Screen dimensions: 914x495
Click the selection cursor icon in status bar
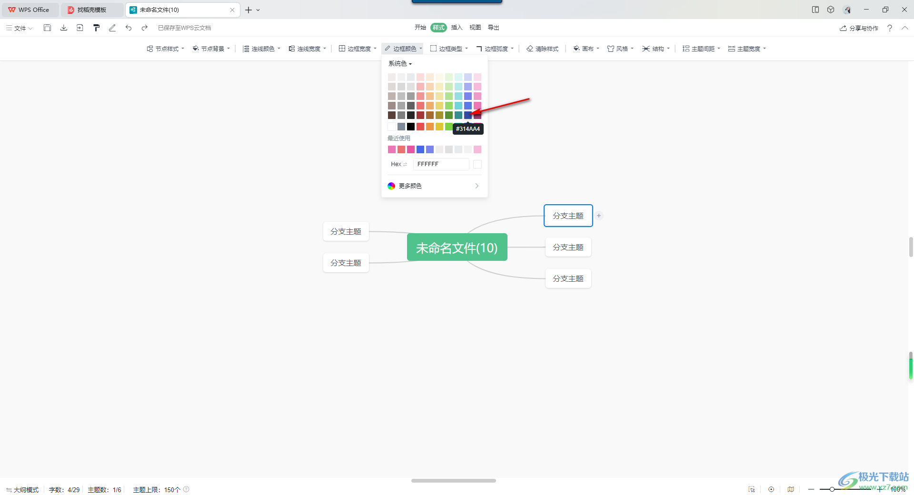752,489
